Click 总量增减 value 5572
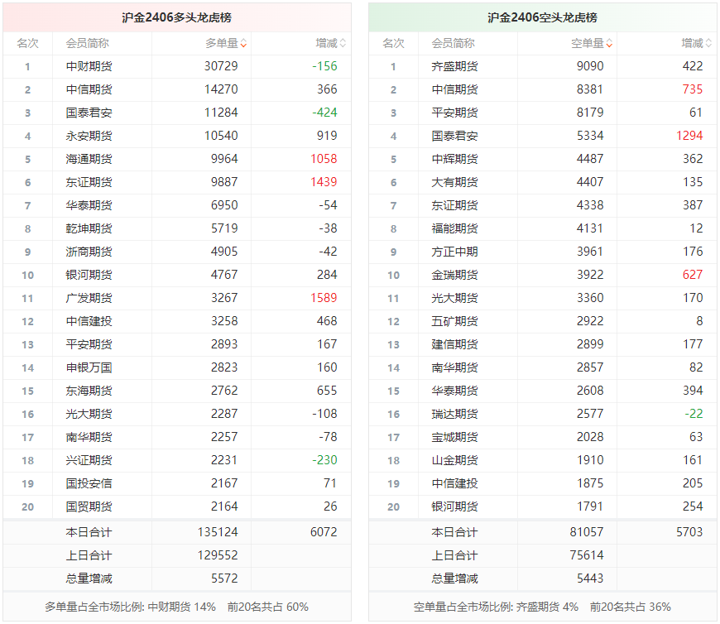720x624 pixels. [x=224, y=578]
